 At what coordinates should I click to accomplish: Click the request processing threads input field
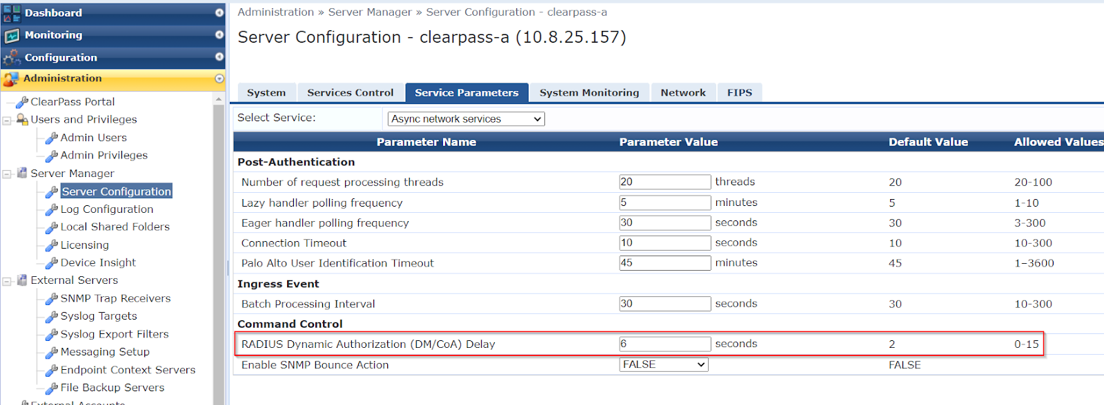point(665,182)
